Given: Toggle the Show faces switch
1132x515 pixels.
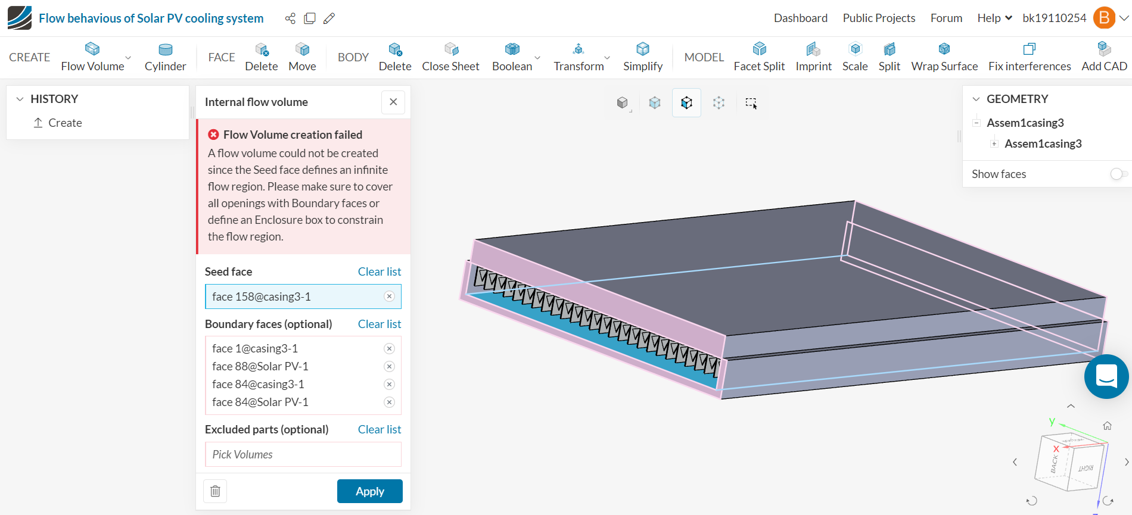Looking at the screenshot, I should tap(1118, 174).
